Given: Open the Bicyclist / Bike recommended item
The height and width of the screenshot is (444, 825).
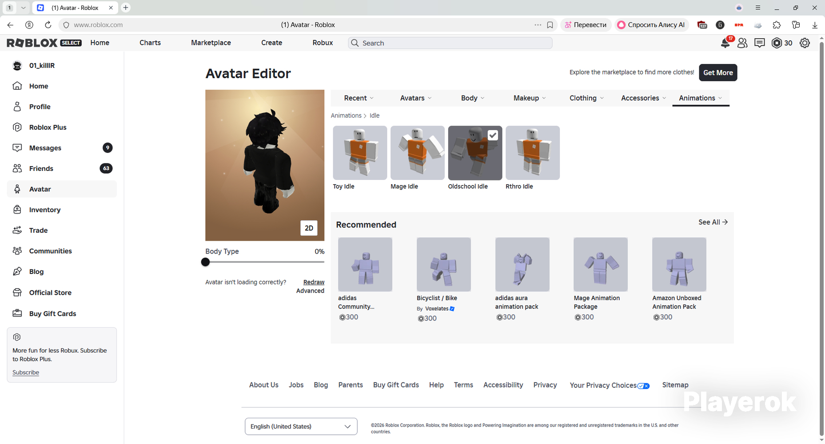Looking at the screenshot, I should 444,265.
